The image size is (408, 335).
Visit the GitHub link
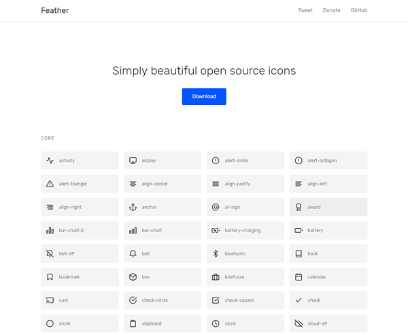pyautogui.click(x=359, y=10)
